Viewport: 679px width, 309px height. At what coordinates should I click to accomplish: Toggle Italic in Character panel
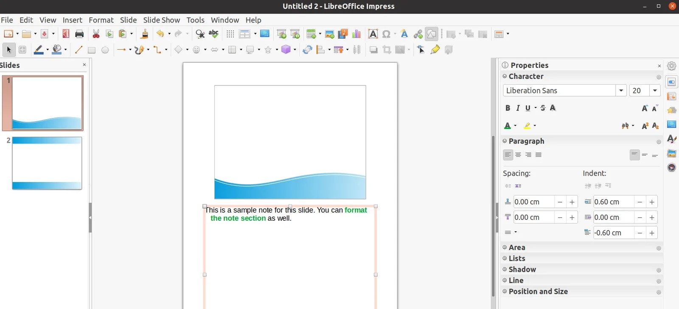pyautogui.click(x=518, y=108)
